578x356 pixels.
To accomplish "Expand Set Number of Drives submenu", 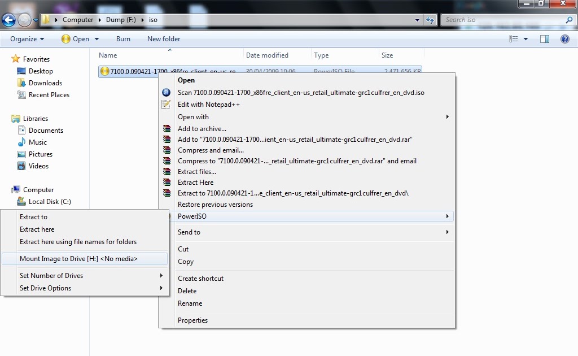I will coord(85,276).
